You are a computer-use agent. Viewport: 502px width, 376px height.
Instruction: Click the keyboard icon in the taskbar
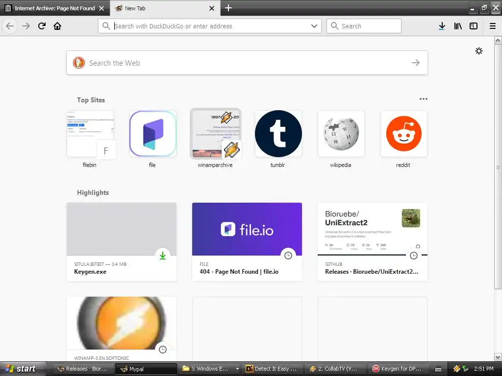[438, 369]
